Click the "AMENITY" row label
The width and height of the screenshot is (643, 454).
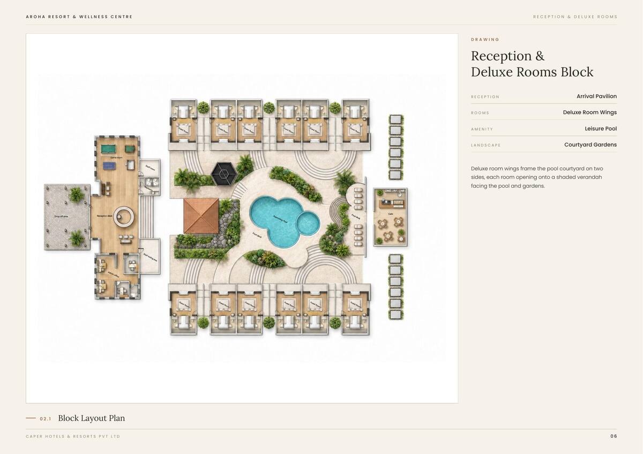(x=482, y=129)
